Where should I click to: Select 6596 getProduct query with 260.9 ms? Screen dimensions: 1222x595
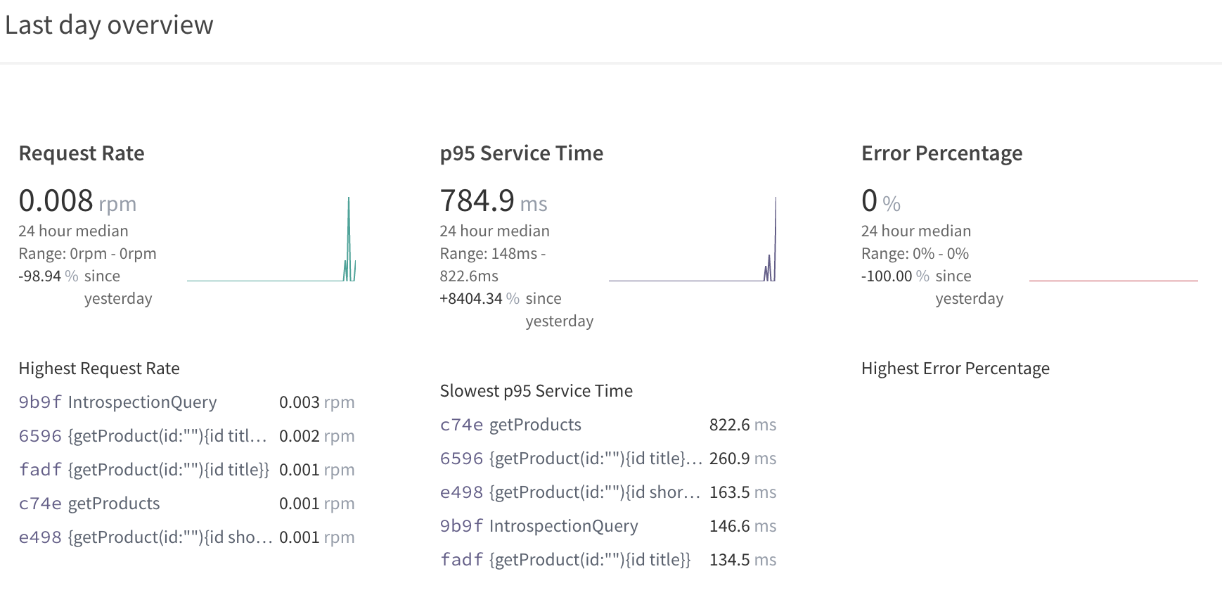[x=571, y=459]
